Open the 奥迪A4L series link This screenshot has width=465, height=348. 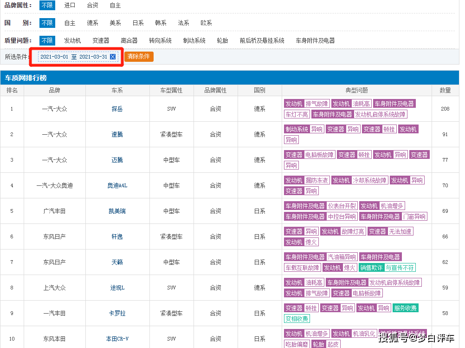point(117,185)
